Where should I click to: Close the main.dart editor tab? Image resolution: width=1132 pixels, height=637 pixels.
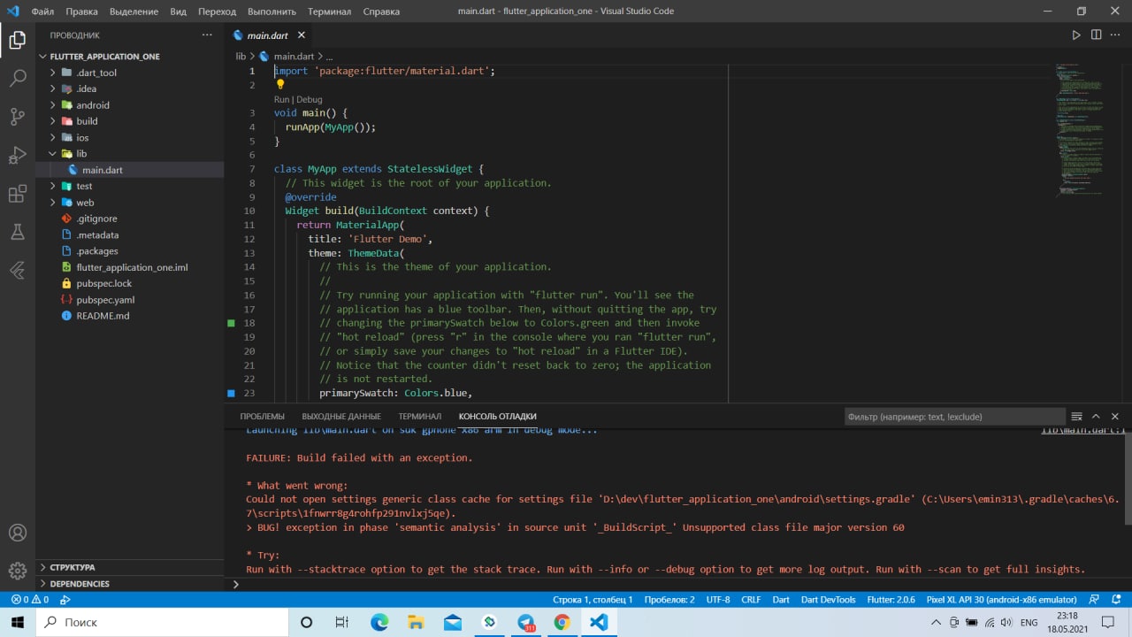(x=301, y=35)
